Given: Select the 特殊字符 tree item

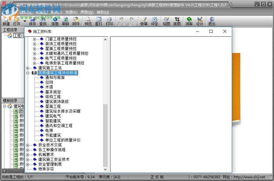Looking at the screenshot, I should 46,169.
